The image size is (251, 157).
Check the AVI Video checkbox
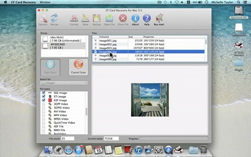[x=44, y=111]
